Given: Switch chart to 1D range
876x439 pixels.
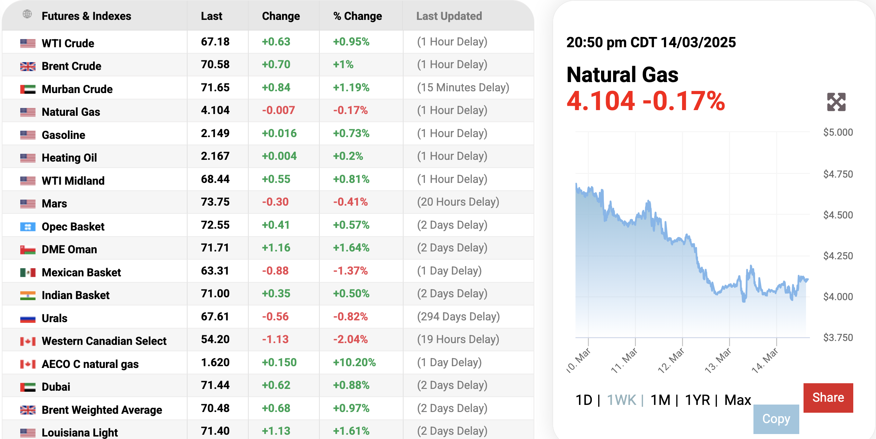Looking at the screenshot, I should tap(584, 400).
